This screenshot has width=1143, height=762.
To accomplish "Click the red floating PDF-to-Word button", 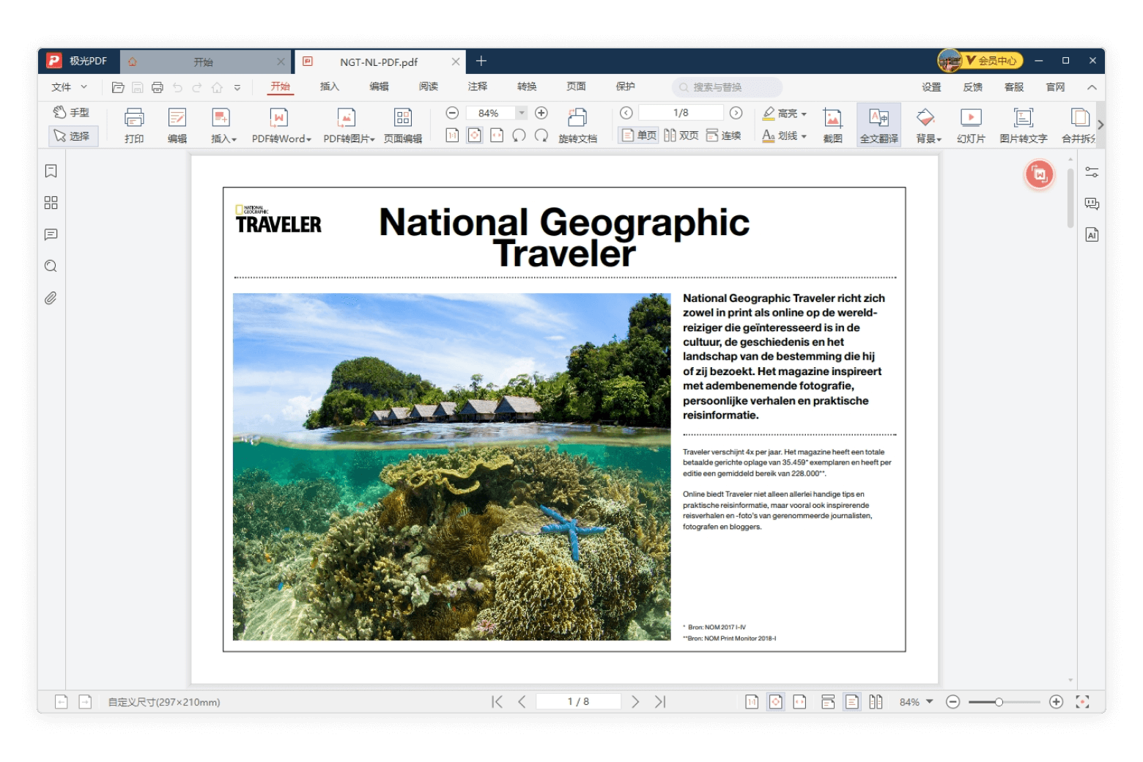I will (x=1039, y=174).
